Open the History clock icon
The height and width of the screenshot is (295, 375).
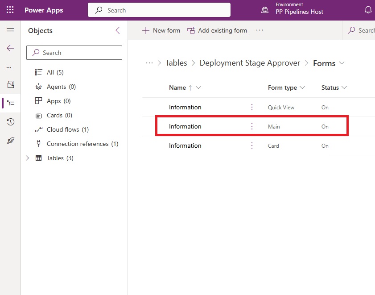[11, 122]
